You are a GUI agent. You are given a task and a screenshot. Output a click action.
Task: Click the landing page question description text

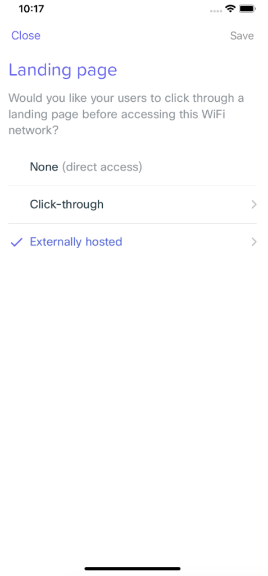point(126,114)
